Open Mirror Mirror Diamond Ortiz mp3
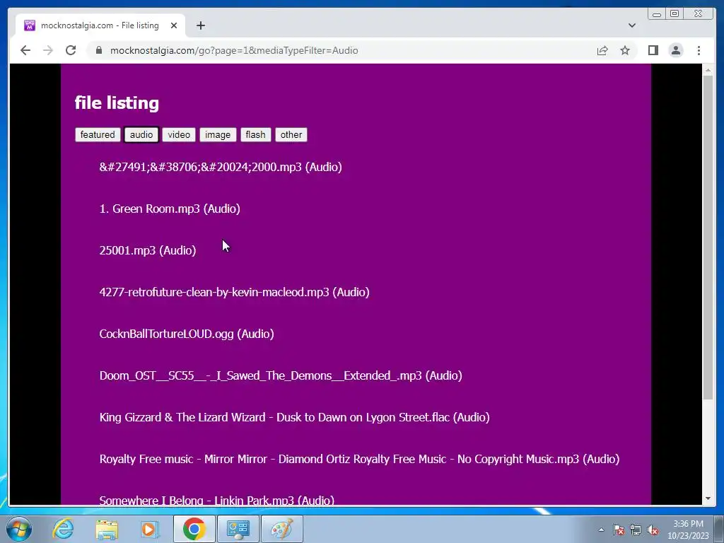This screenshot has height=543, width=724. point(359,459)
